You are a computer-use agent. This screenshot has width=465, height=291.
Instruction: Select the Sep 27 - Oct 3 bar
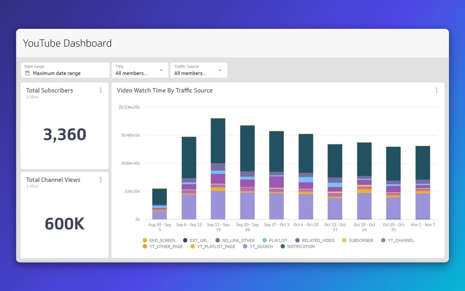(x=276, y=175)
